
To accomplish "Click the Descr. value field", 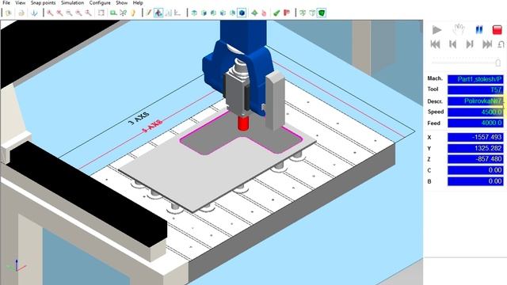I will [475, 101].
